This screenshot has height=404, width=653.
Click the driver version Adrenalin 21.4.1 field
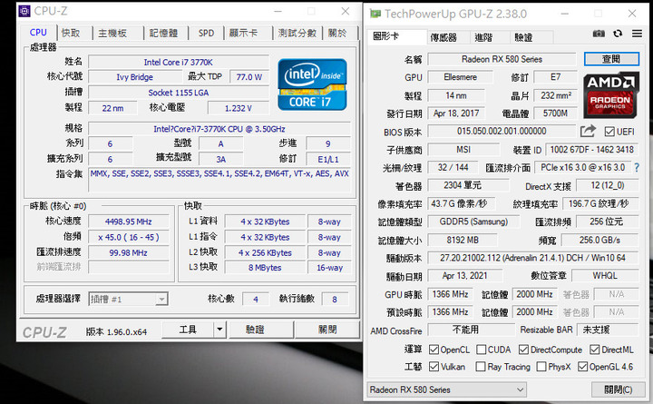[x=532, y=258]
